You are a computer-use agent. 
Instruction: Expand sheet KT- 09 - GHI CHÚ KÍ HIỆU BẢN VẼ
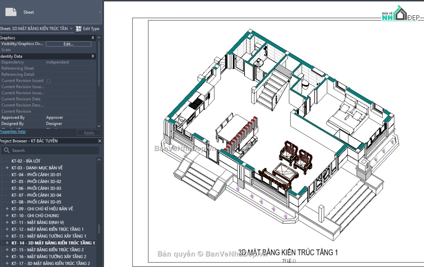coord(7,209)
